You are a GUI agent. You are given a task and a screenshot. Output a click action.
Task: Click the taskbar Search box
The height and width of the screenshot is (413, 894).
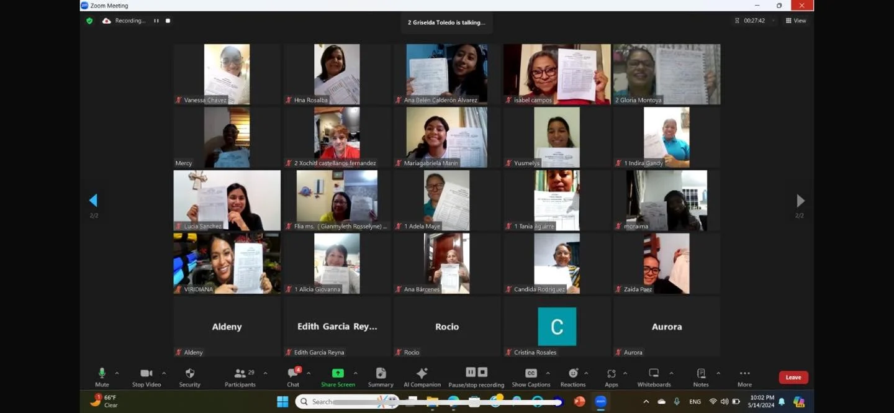click(x=346, y=402)
